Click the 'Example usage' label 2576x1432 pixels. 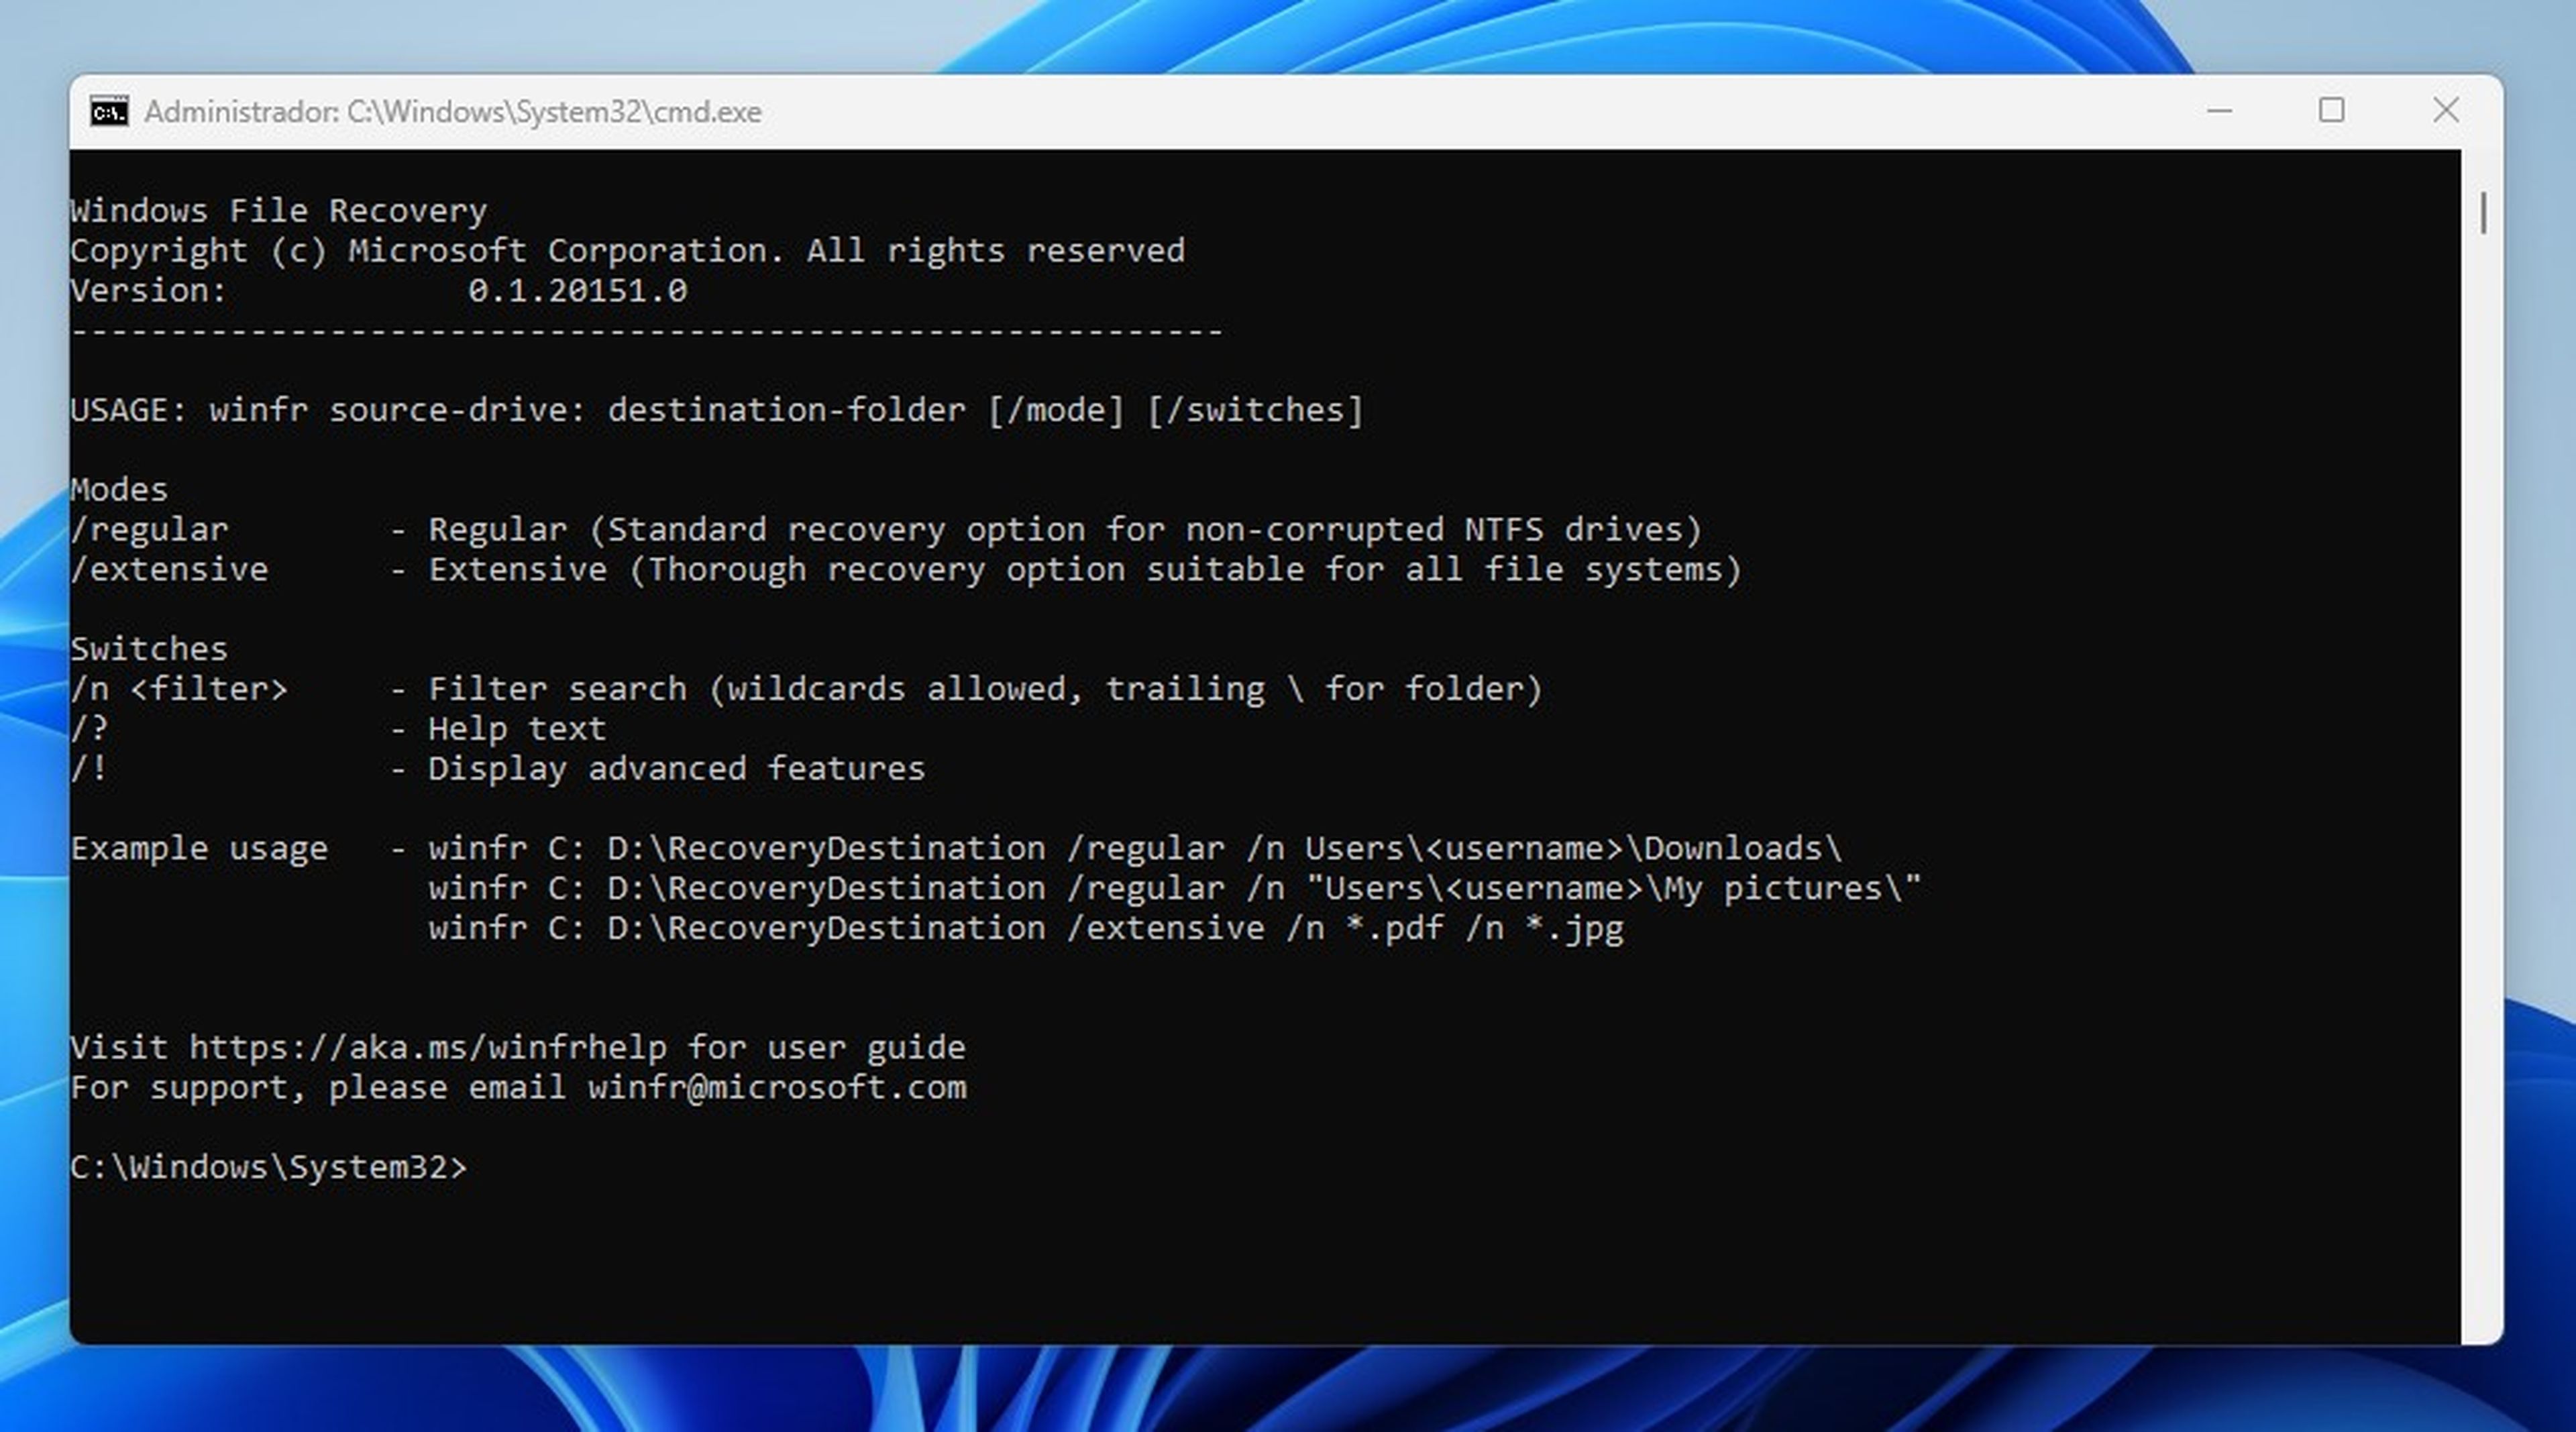pyautogui.click(x=199, y=849)
